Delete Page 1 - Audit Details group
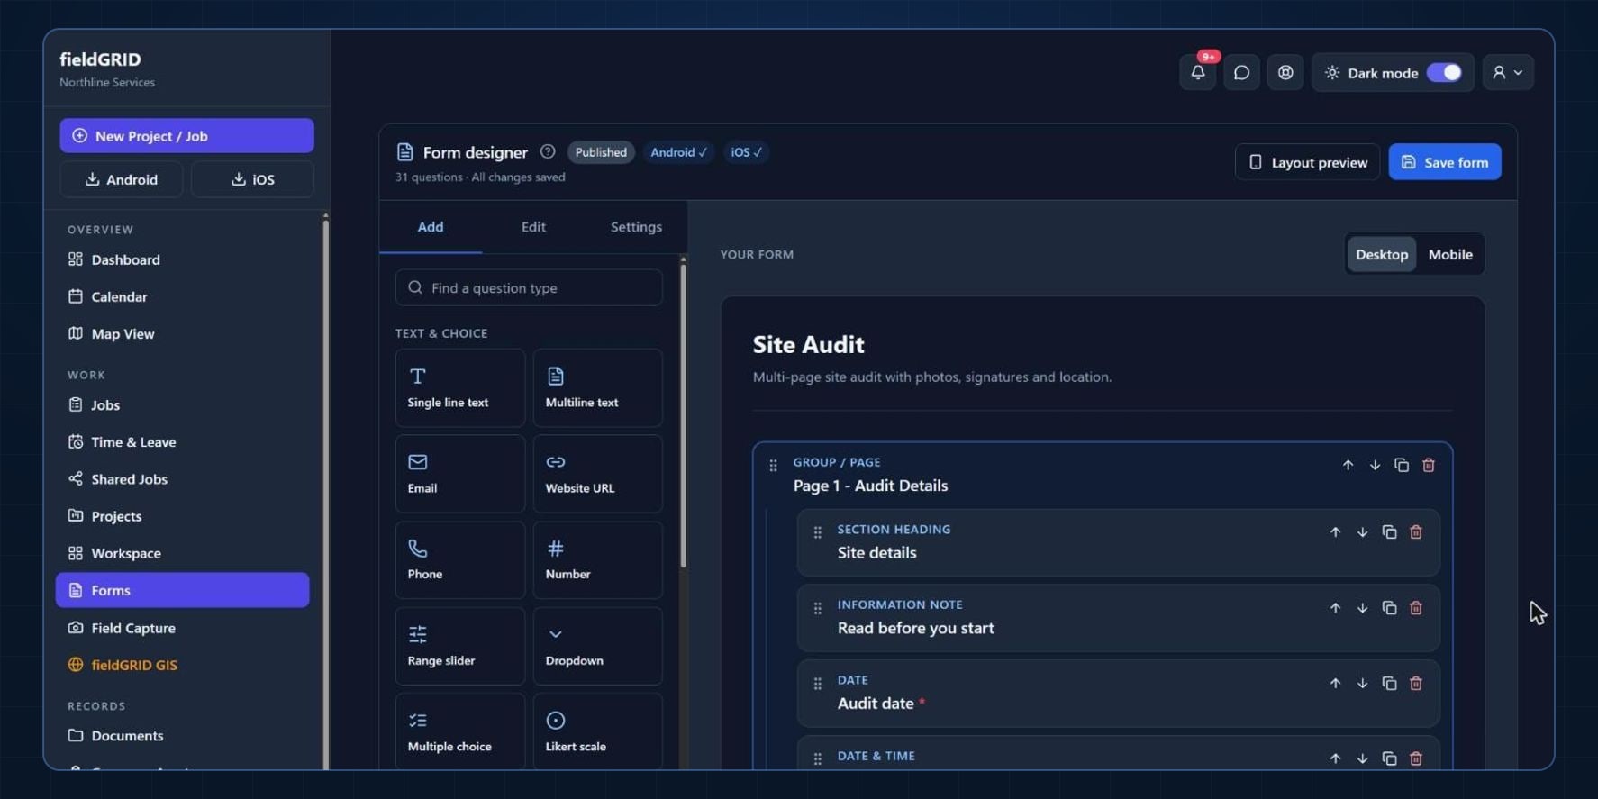1598x799 pixels. point(1428,466)
